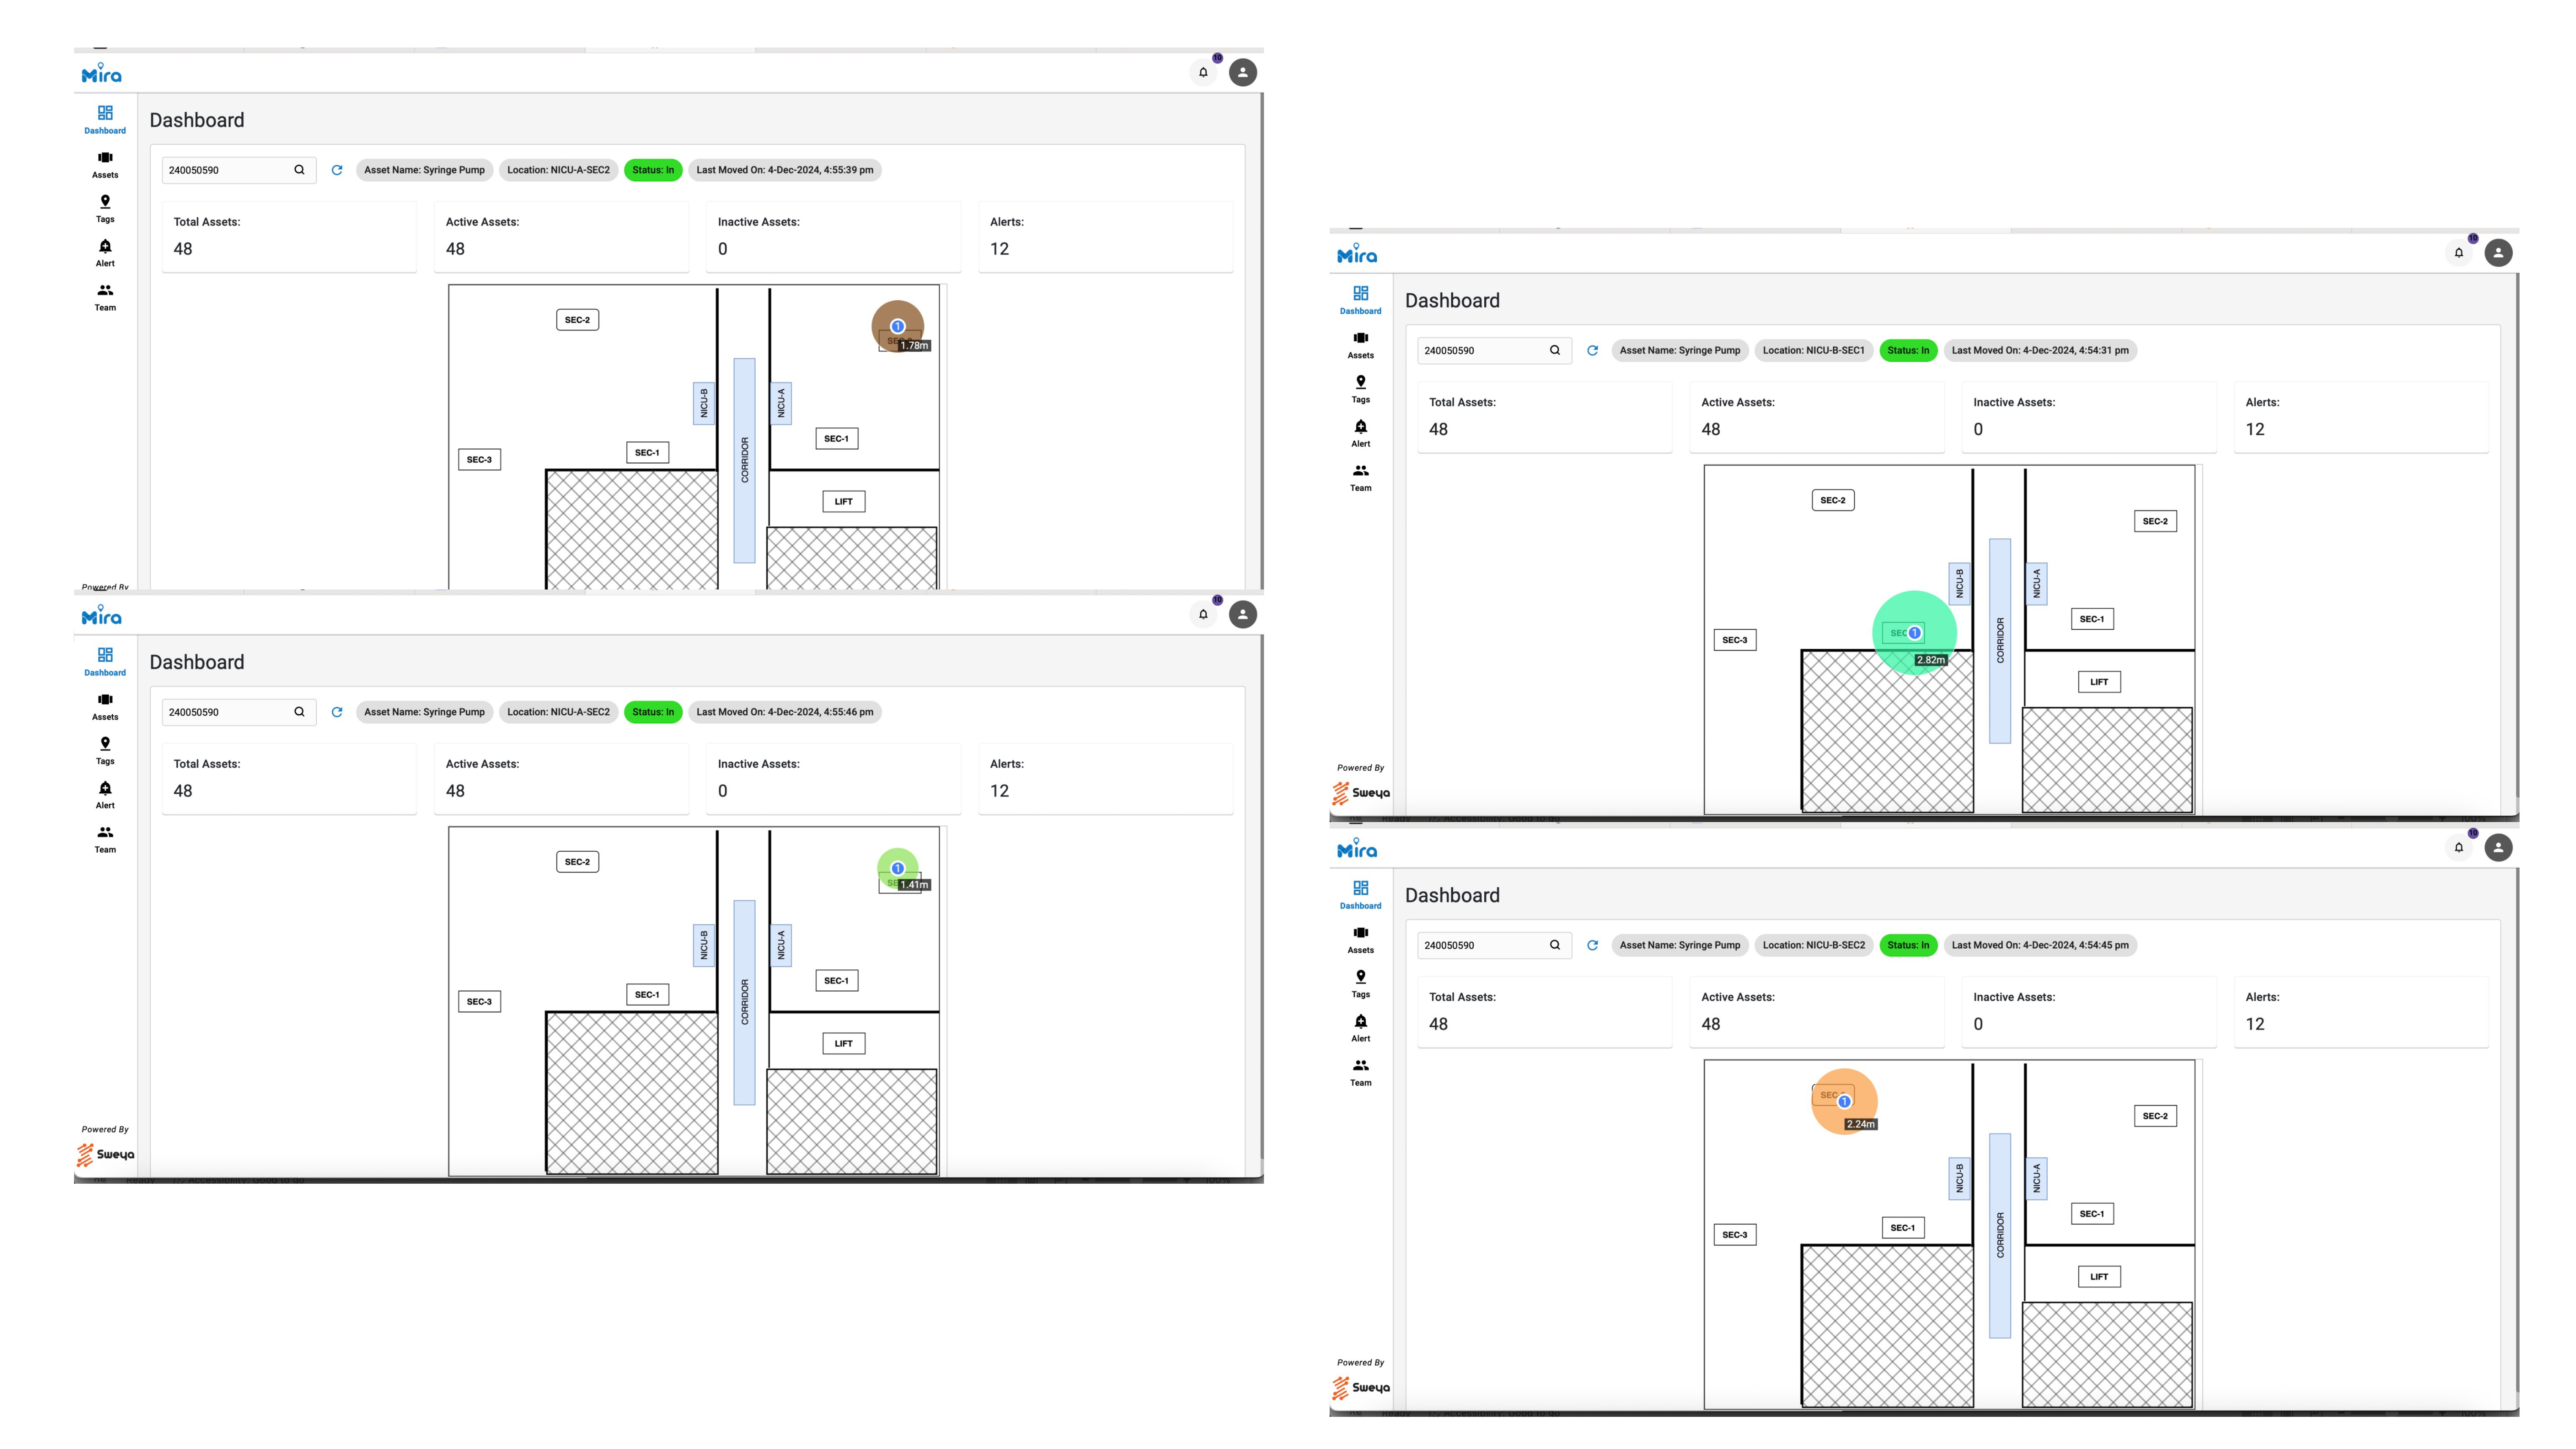
Task: Click 'Last Moved On: 4-Dec-2024, 4:55:46 pm' chip
Action: pyautogui.click(x=785, y=712)
